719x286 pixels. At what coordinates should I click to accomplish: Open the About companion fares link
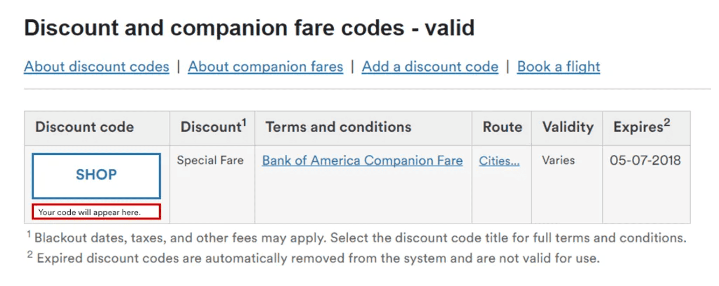point(265,66)
